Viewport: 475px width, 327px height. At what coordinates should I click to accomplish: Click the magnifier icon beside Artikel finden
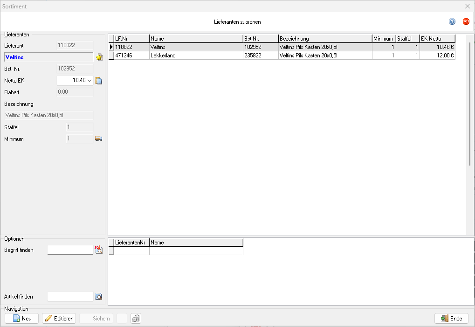tap(98, 296)
